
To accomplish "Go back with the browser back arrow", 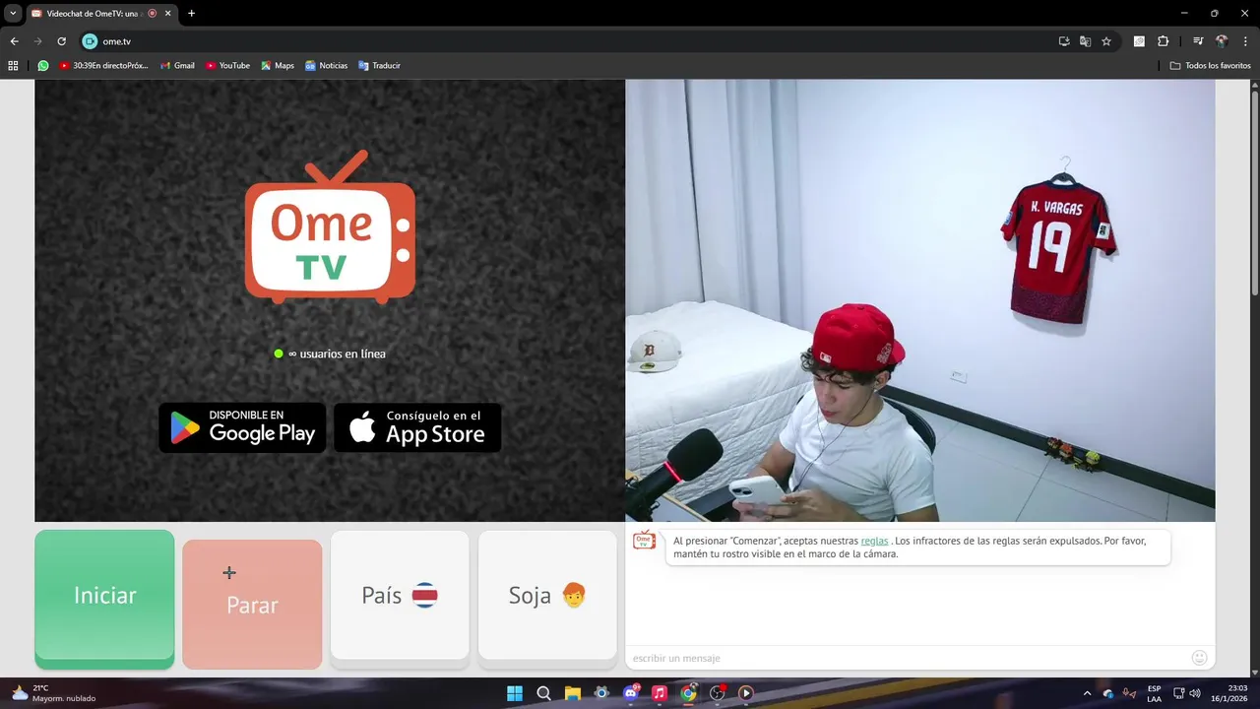I will click(x=14, y=41).
